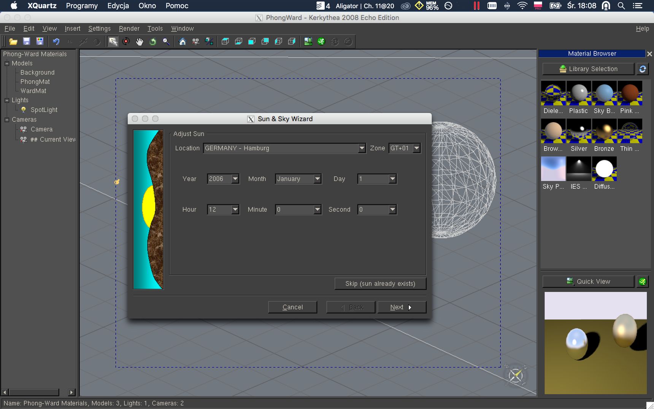This screenshot has height=409, width=654.
Task: Click the Save Image colorful floppy icon
Action: [40, 41]
